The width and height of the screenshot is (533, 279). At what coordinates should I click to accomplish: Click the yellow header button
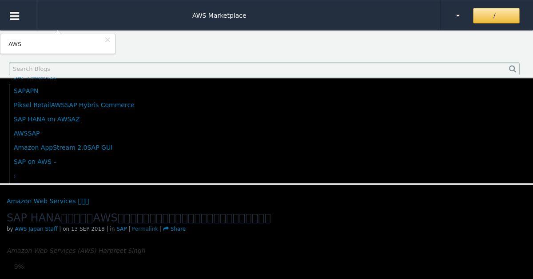pyautogui.click(x=496, y=15)
